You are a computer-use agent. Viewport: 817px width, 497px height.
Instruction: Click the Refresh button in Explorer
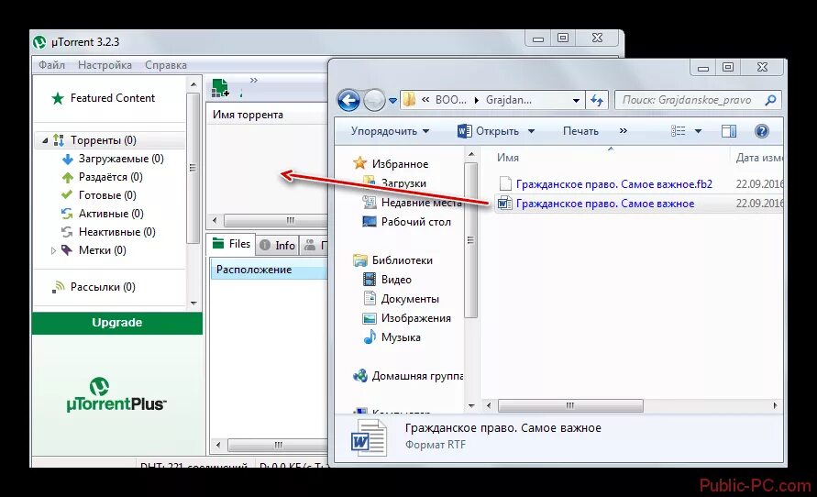597,100
